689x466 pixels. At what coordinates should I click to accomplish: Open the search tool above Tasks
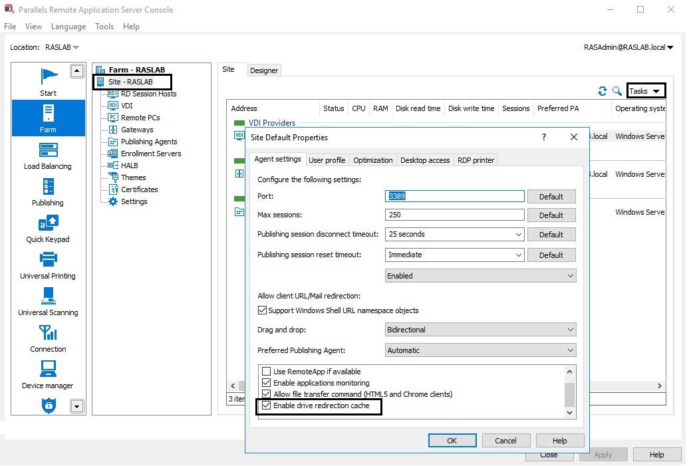click(x=616, y=90)
